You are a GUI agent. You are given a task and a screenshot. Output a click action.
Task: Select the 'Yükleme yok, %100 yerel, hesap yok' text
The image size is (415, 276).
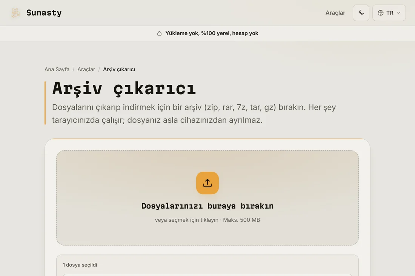point(212,33)
